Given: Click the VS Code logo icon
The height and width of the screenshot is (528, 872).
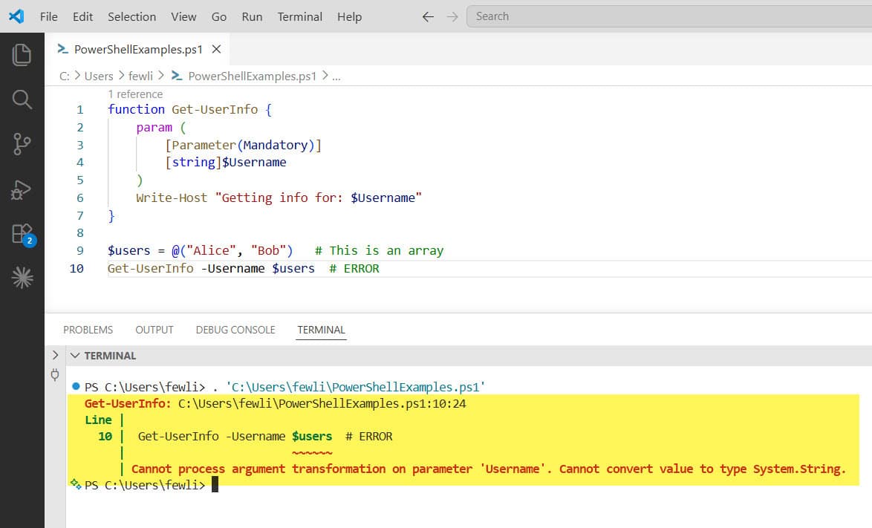Looking at the screenshot, I should (16, 16).
